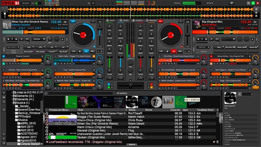
Task: Switch to the PRINCIPAL tab
Action: click(x=151, y=20)
